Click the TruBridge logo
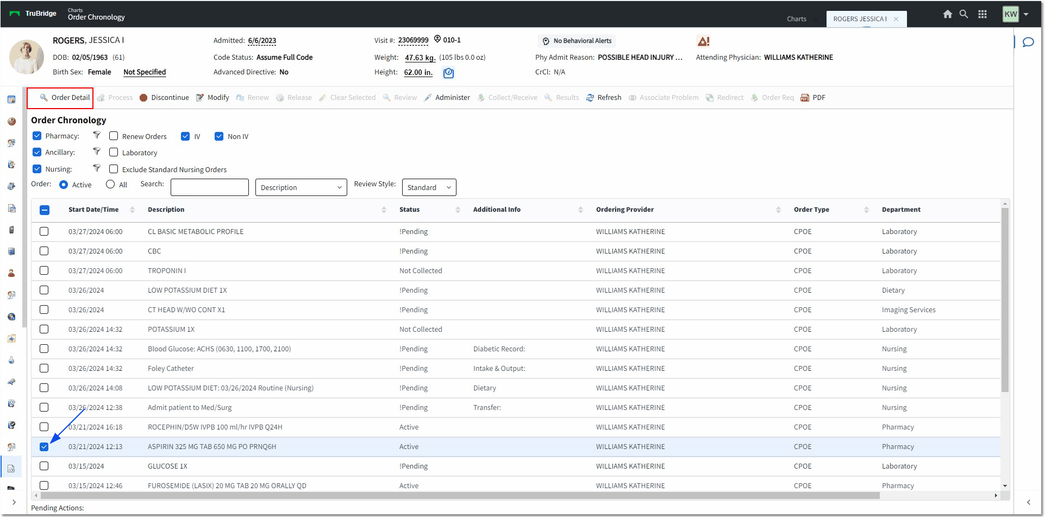This screenshot has height=518, width=1045. (33, 14)
